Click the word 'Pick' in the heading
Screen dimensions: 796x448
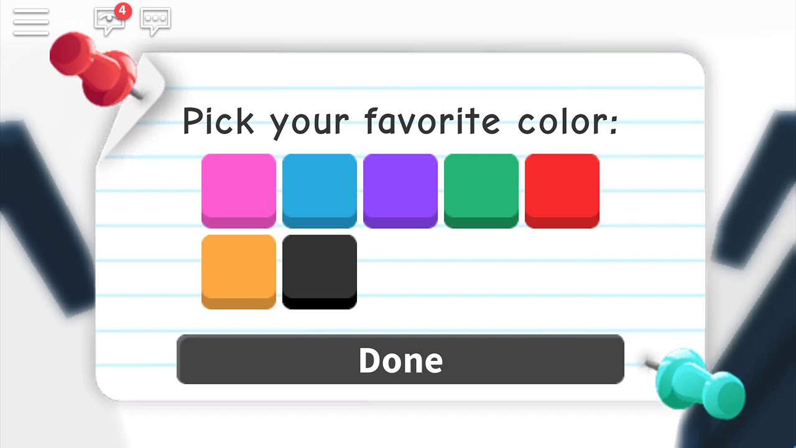[x=219, y=119]
